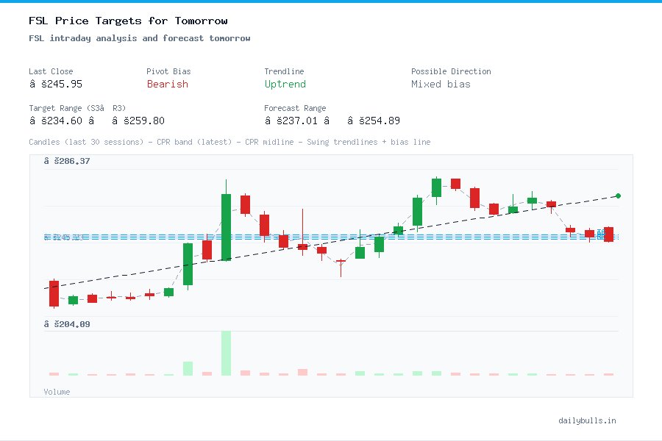662x441 pixels.
Task: Select the Last Close label
Action: [51, 71]
